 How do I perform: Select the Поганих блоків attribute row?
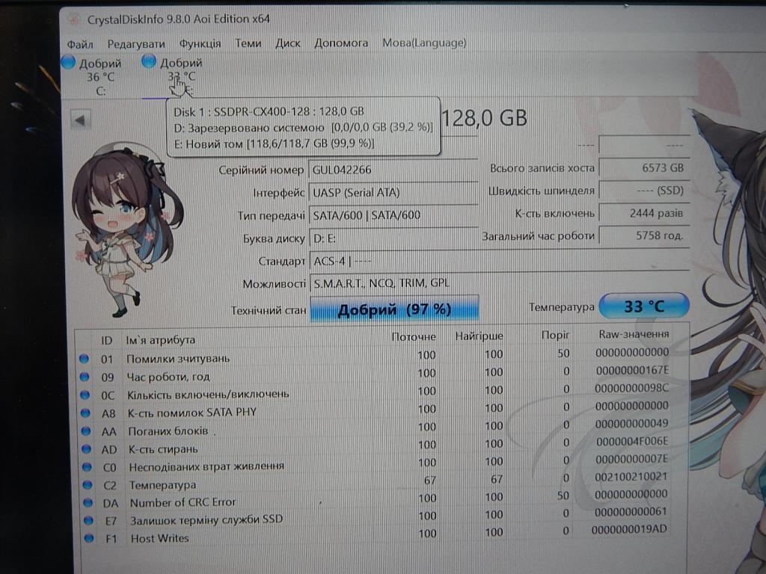coord(381,428)
